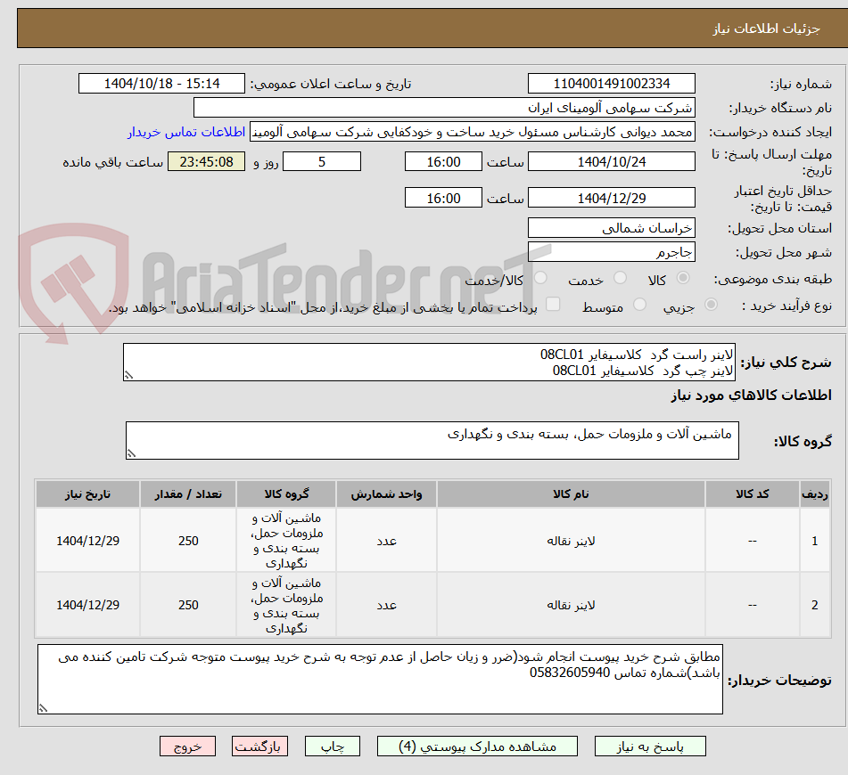The height and width of the screenshot is (775, 848).
Task: Click the 'خروج' exit button
Action: coord(187,746)
